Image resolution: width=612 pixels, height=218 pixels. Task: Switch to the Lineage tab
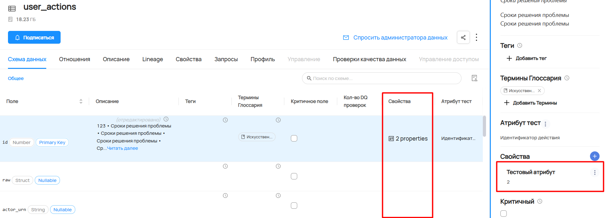click(152, 59)
